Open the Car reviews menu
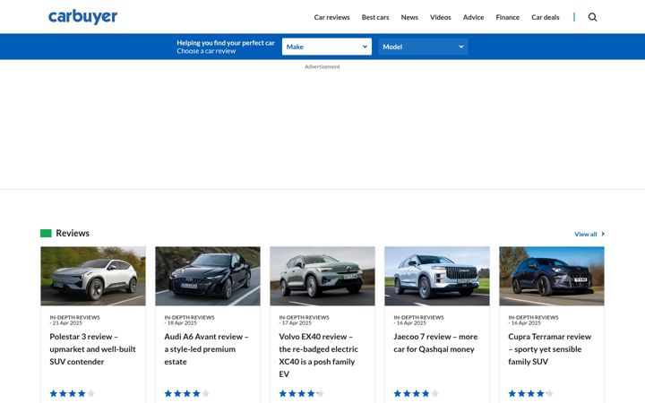The image size is (645, 403). [331, 17]
